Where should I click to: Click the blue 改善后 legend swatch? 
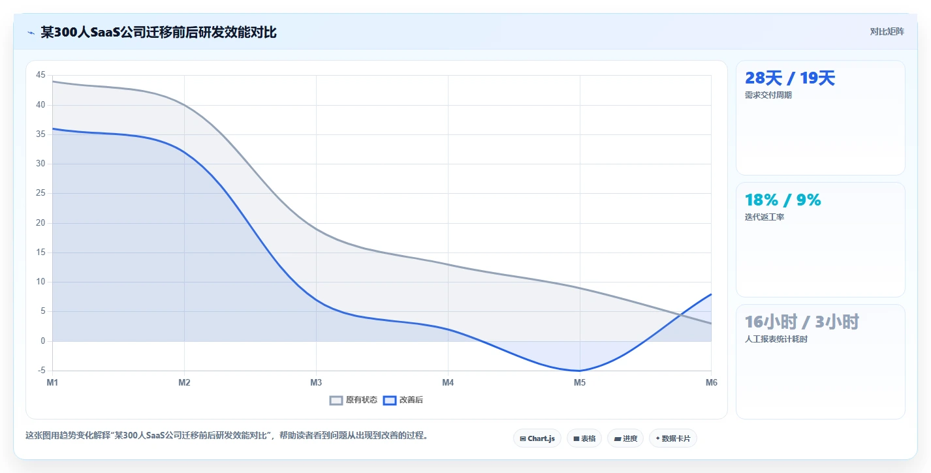[389, 400]
